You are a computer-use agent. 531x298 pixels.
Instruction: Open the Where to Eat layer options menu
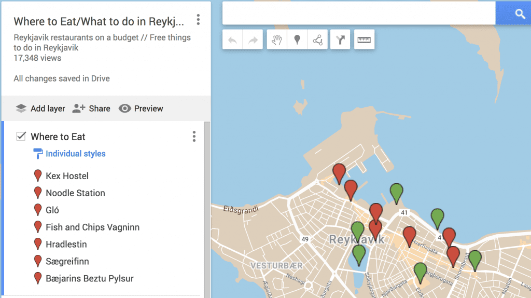point(194,137)
